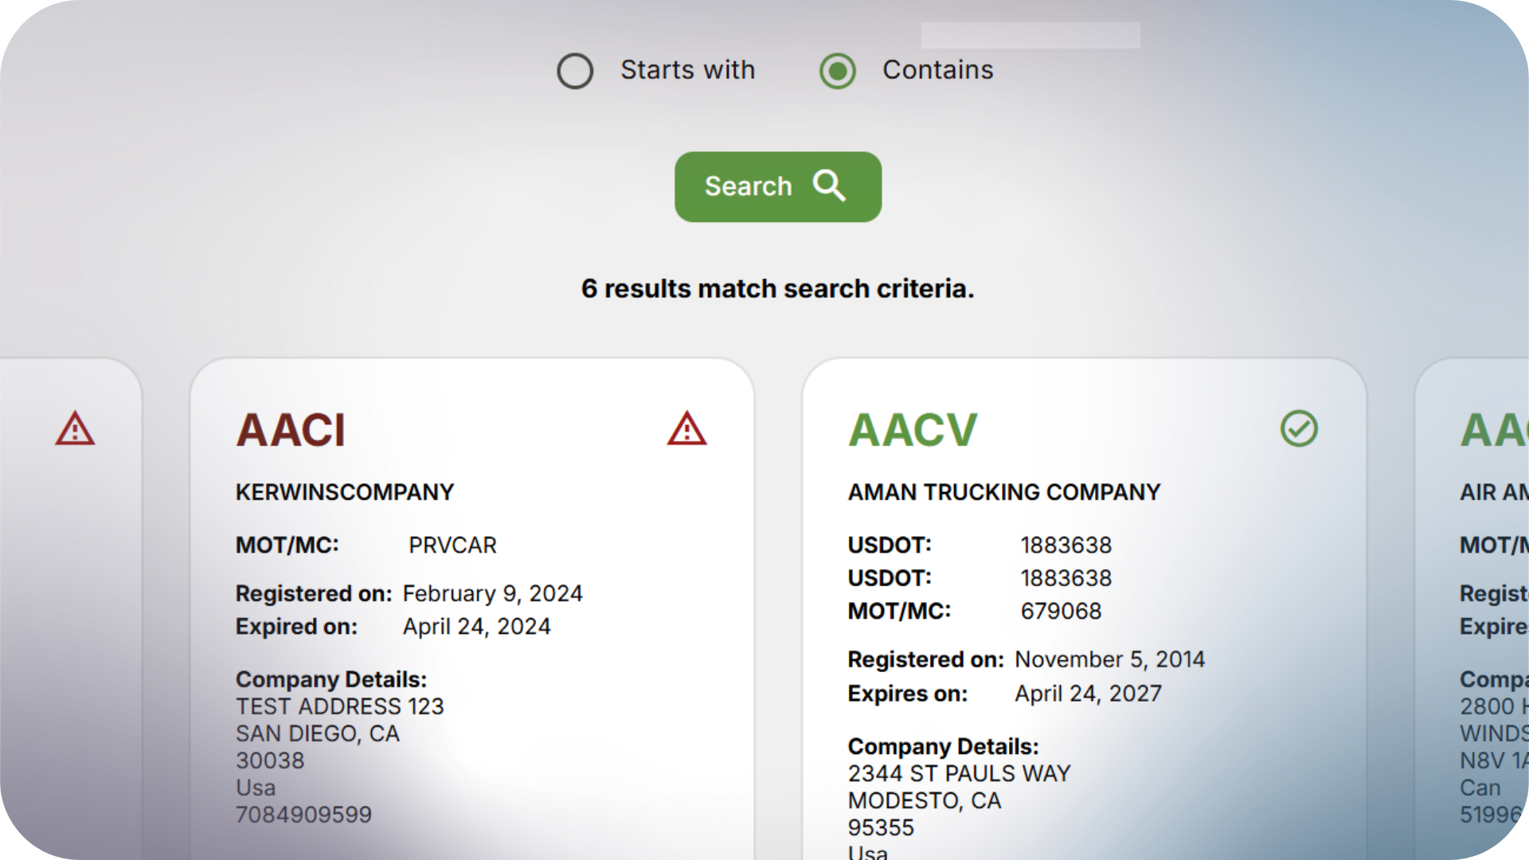Screen dimensions: 1529x860
Task: Select the Contains radio button
Action: pyautogui.click(x=837, y=71)
